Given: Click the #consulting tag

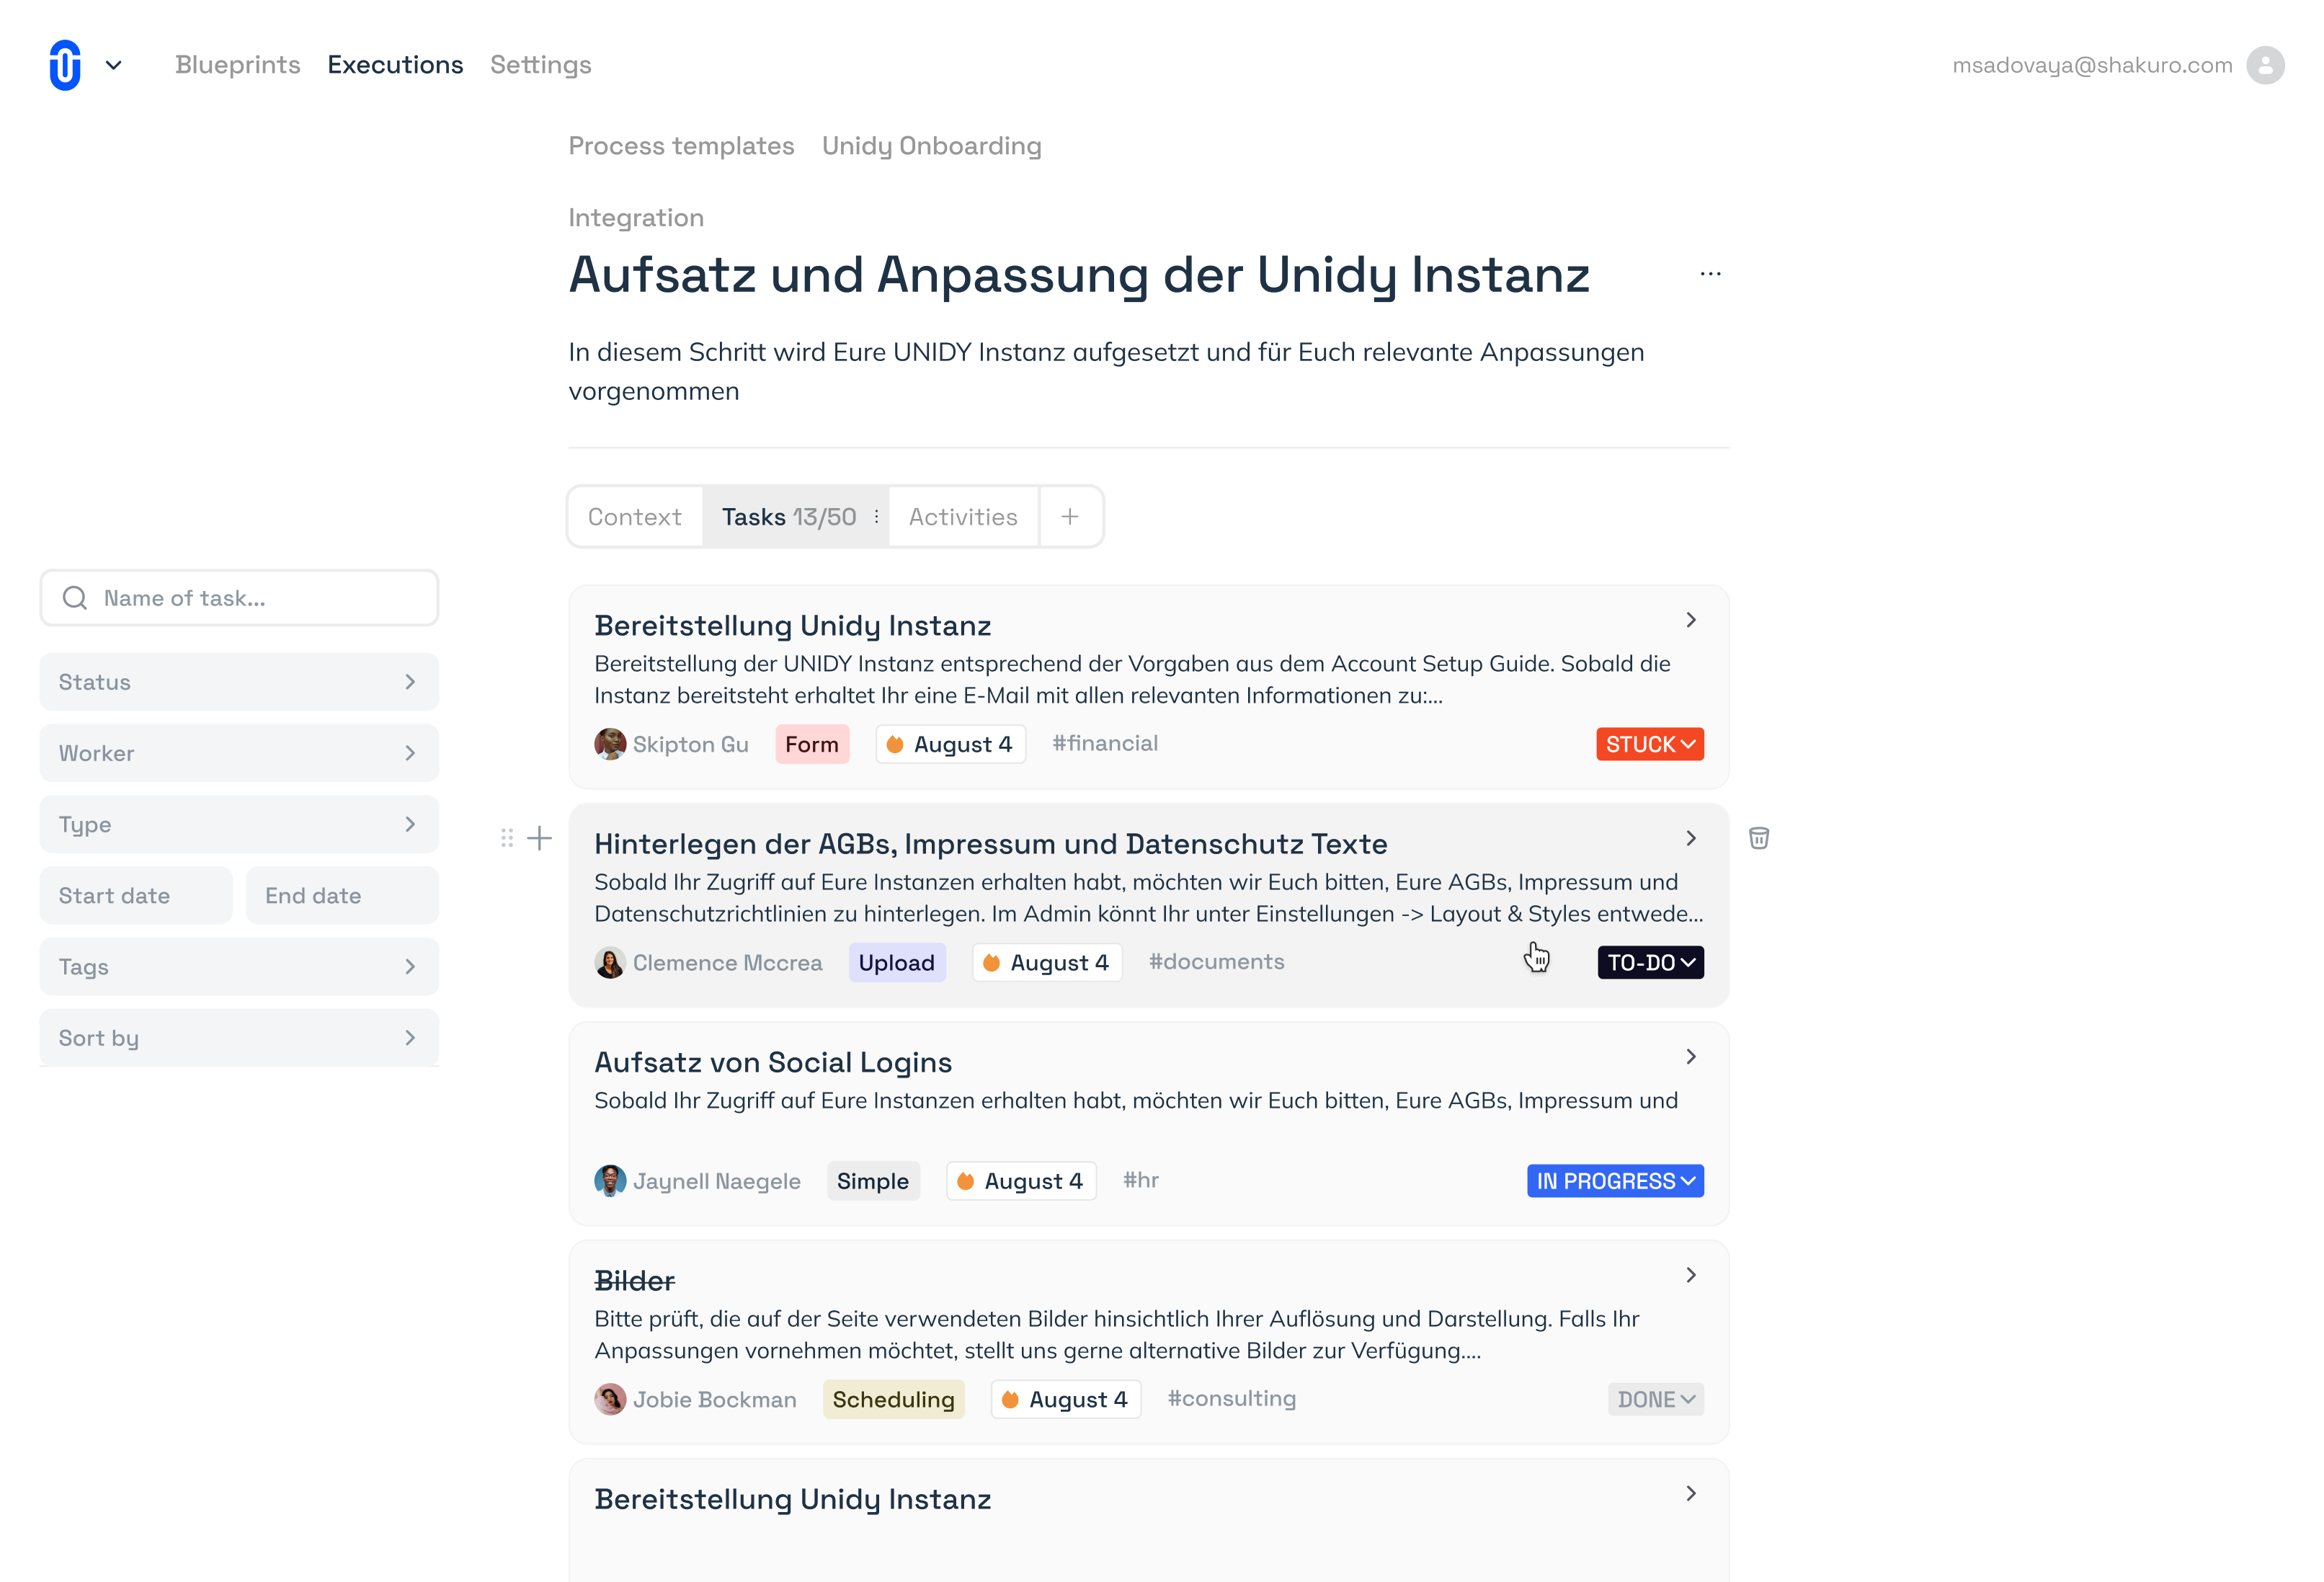Looking at the screenshot, I should coord(1232,1398).
